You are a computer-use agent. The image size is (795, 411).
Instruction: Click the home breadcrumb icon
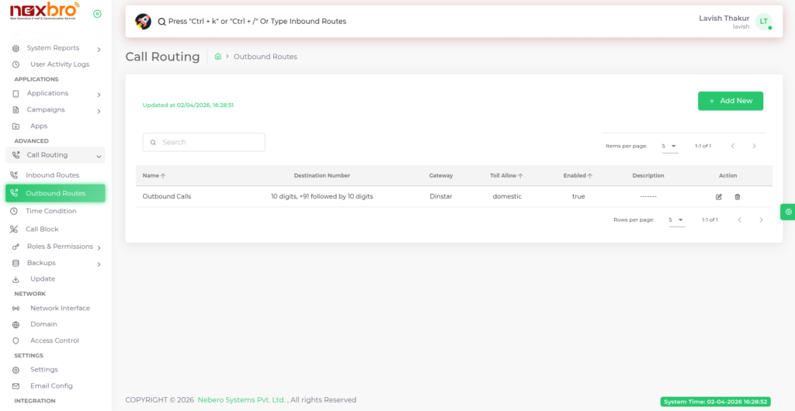click(x=218, y=57)
